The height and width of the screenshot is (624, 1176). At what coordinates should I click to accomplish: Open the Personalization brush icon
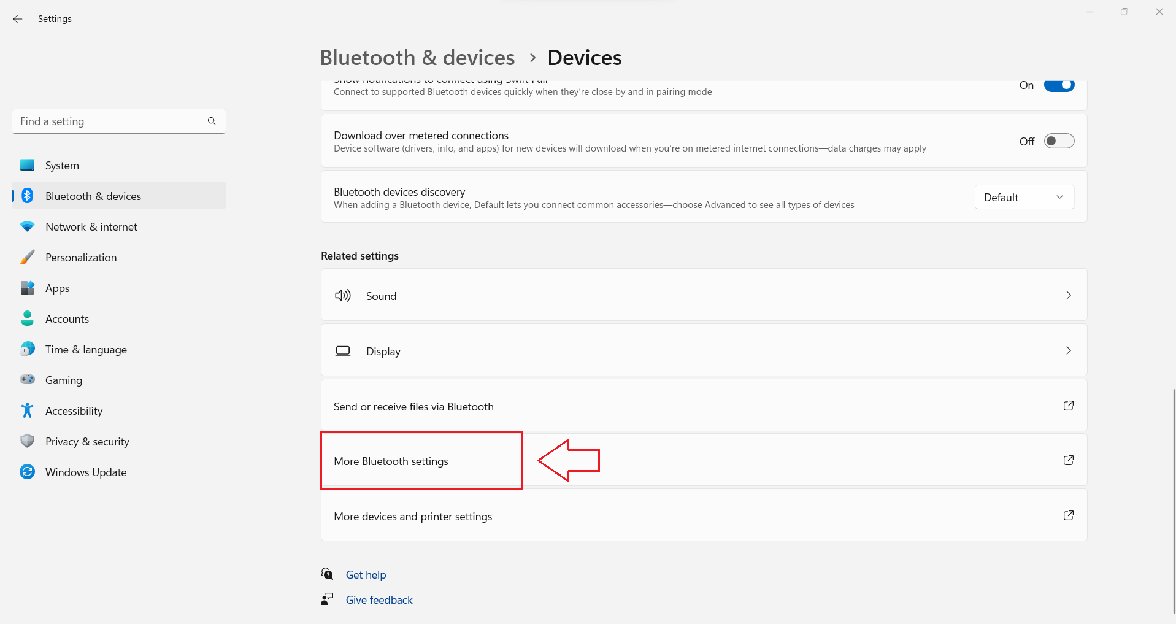coord(28,257)
